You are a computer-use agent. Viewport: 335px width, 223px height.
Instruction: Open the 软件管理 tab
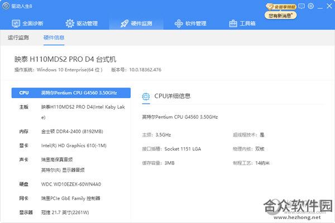tap(190, 23)
